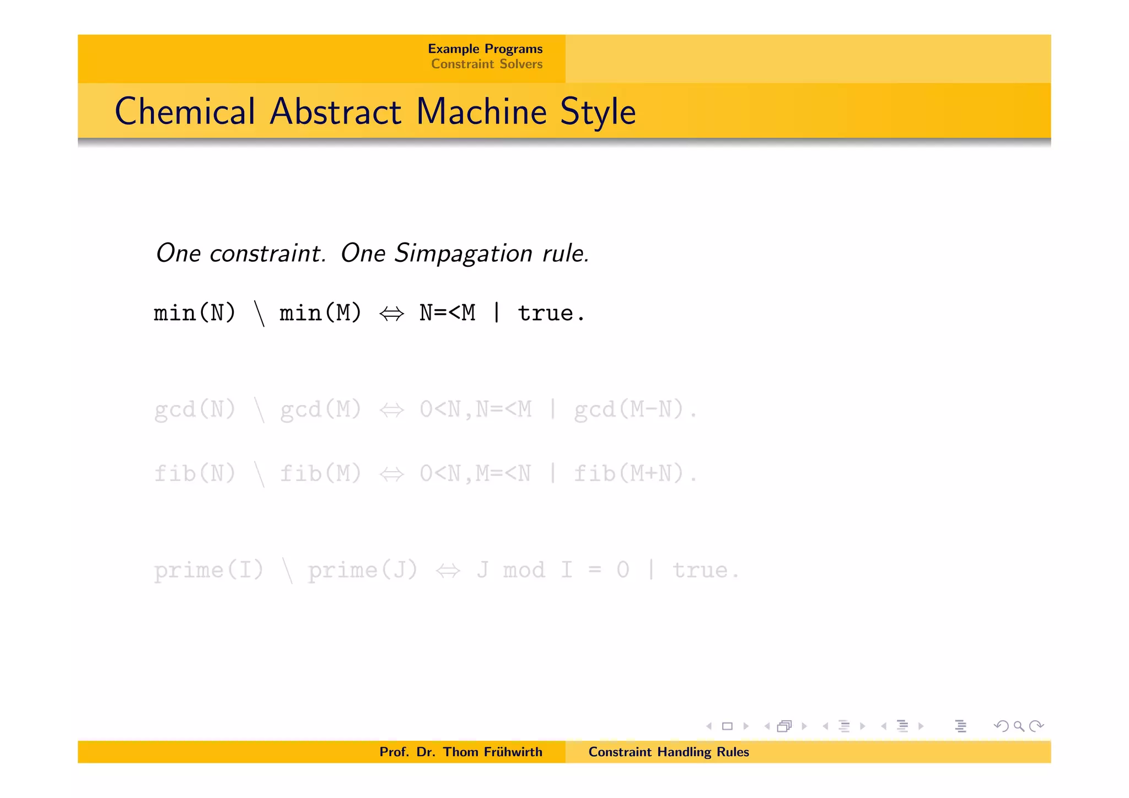Click the previous slide arrow
1129x798 pixels.
point(709,726)
